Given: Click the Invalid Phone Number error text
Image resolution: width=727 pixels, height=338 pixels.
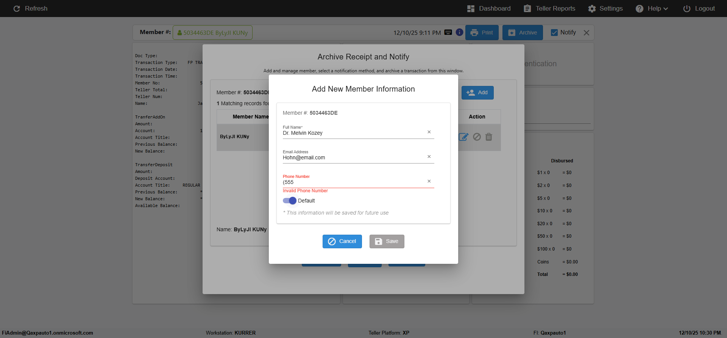Looking at the screenshot, I should pyautogui.click(x=305, y=191).
